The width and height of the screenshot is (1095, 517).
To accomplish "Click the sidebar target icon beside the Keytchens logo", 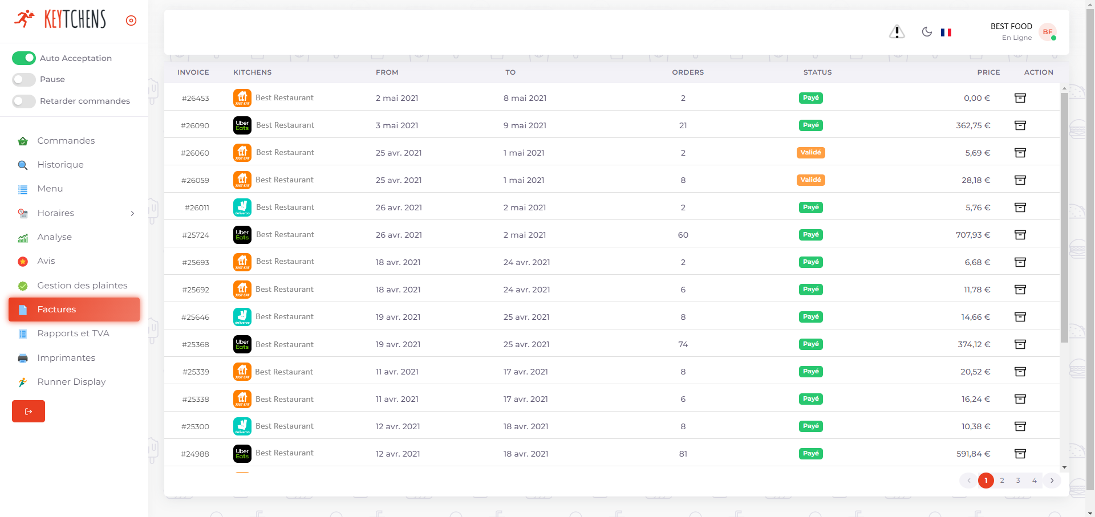I will click(x=131, y=21).
